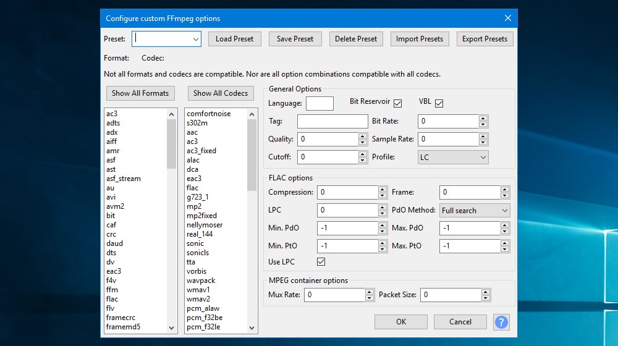Decrease Packet Size with down arrow
The height and width of the screenshot is (346, 618).
coord(486,298)
